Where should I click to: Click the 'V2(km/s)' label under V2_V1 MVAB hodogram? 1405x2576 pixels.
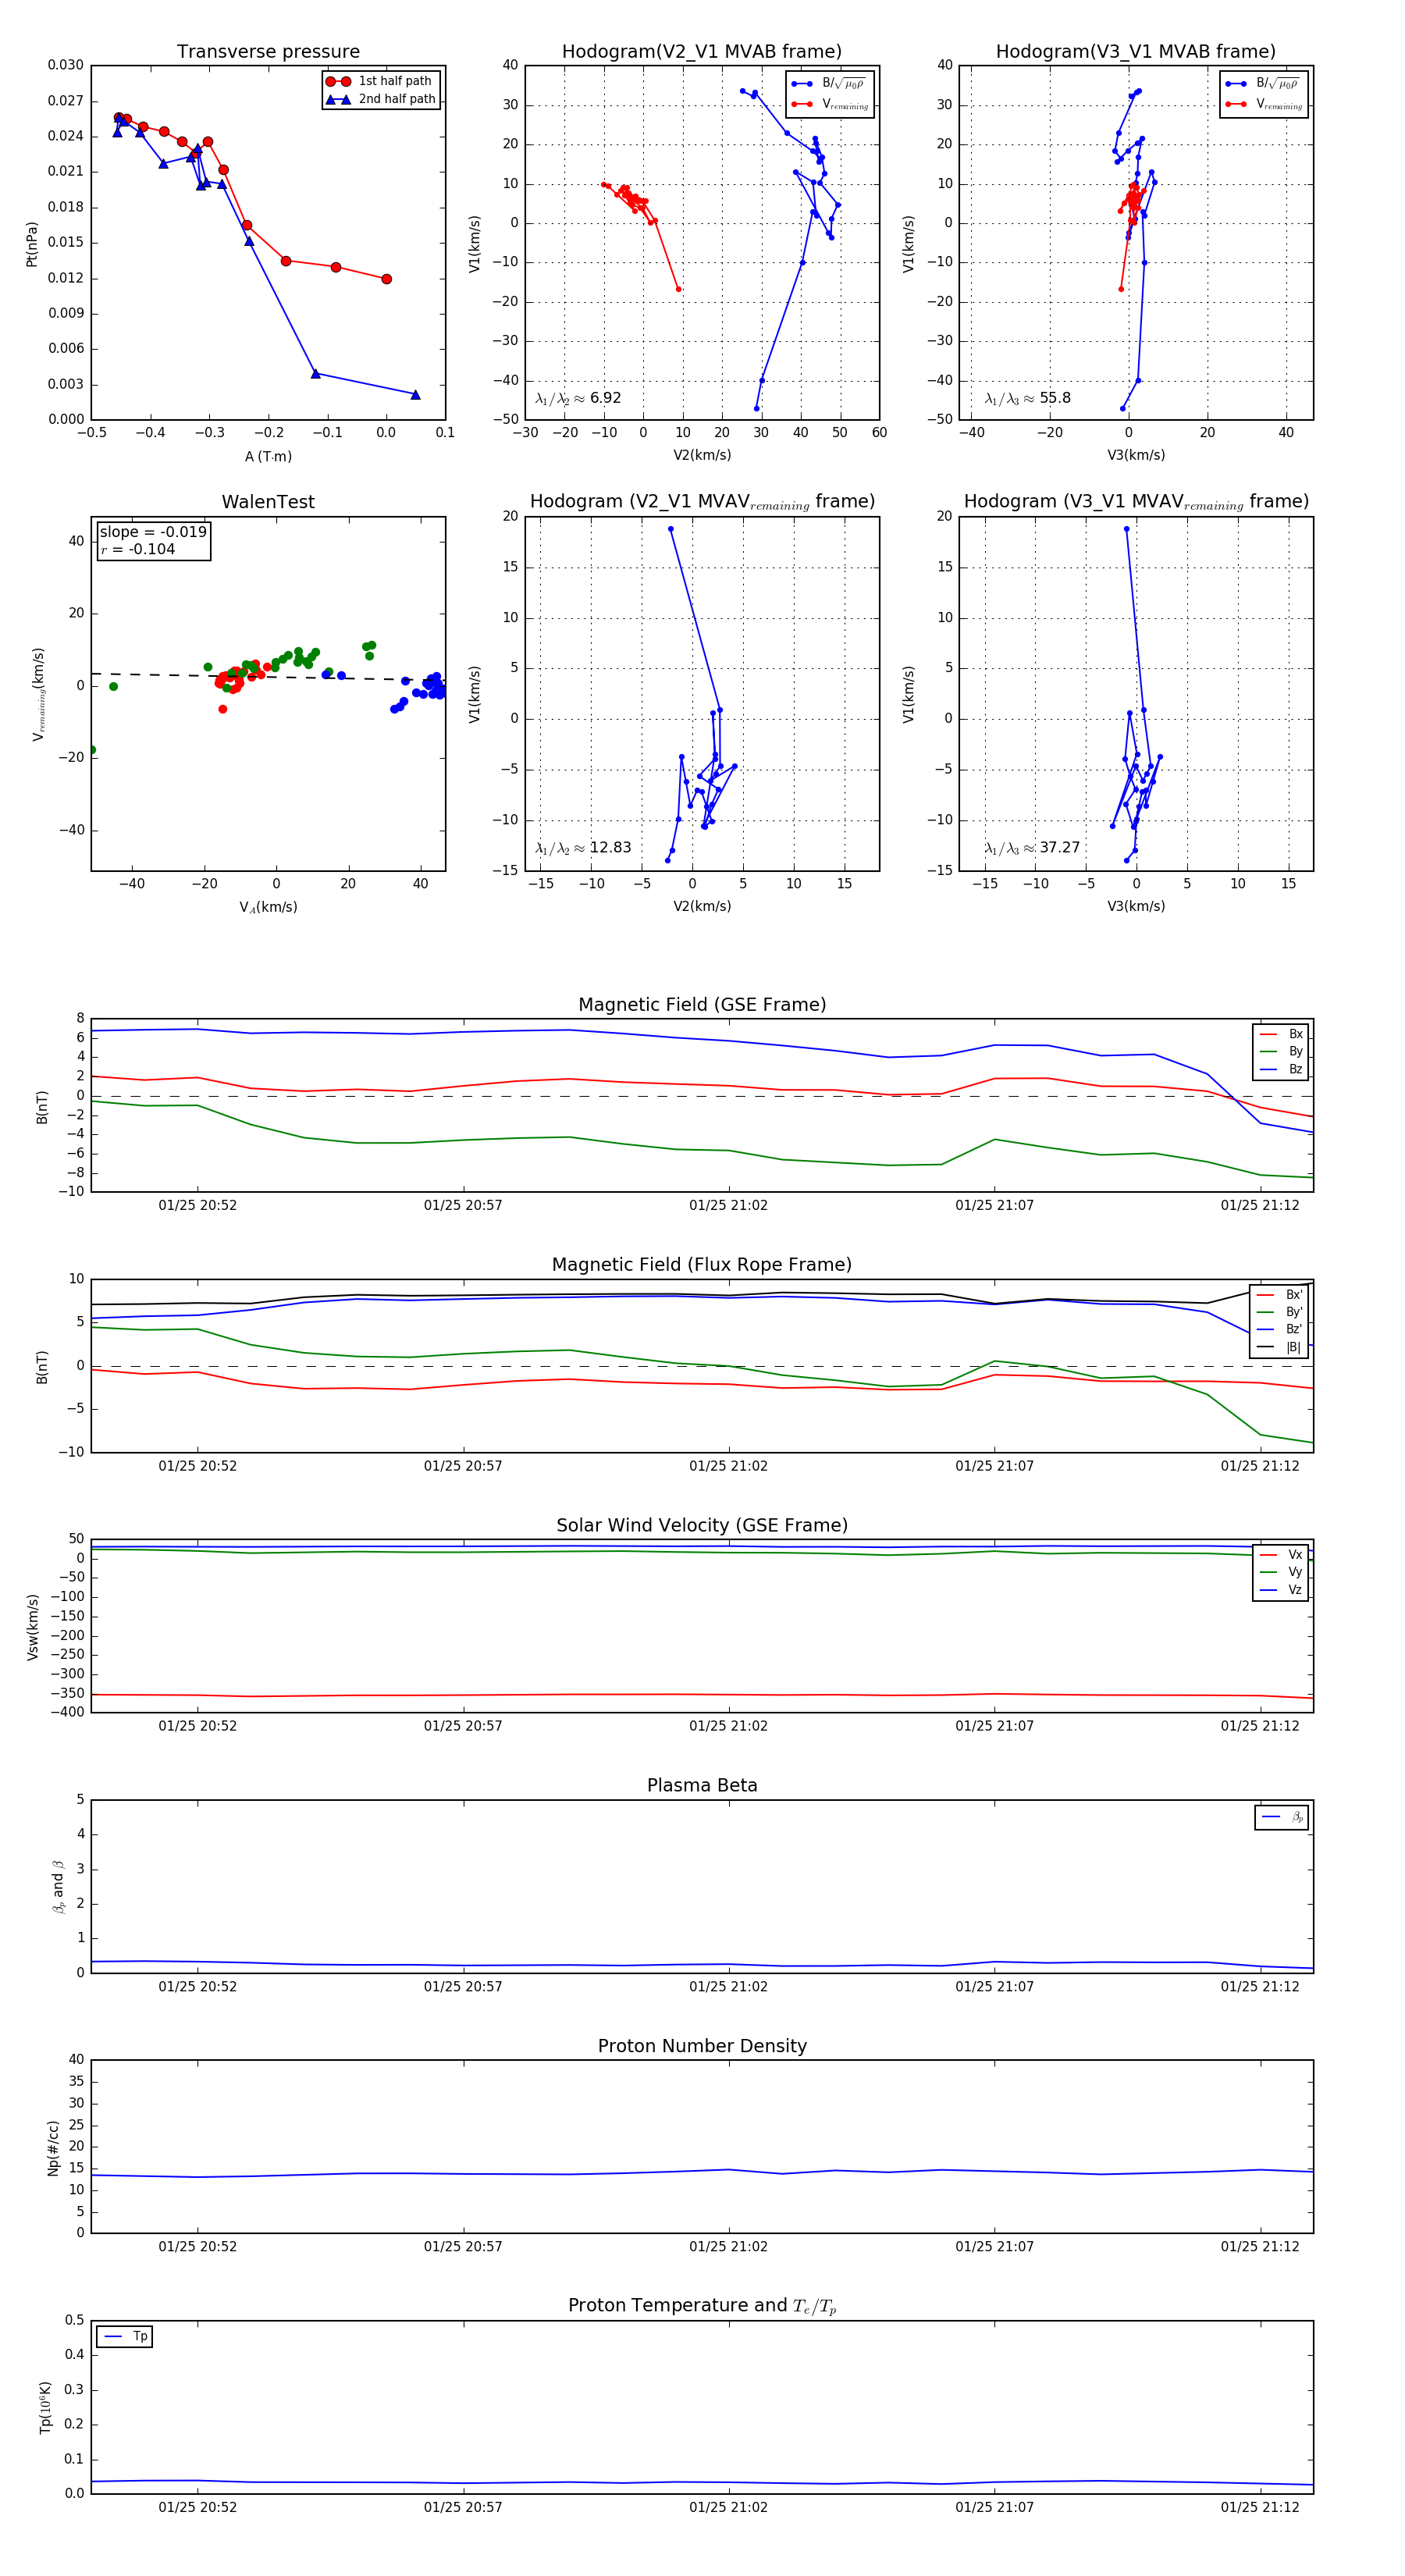point(702,456)
